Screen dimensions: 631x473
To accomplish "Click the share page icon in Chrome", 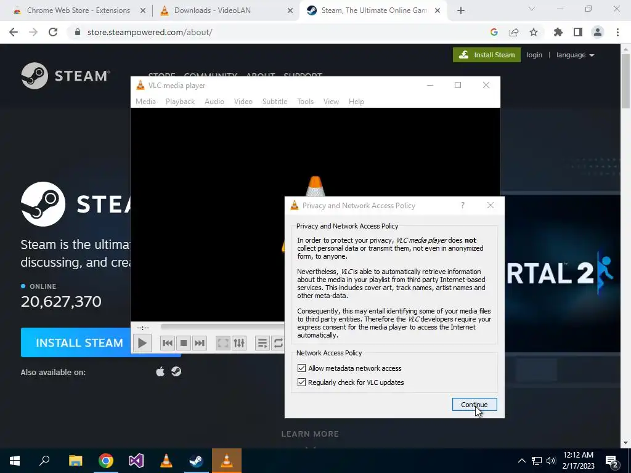I will 514,32.
